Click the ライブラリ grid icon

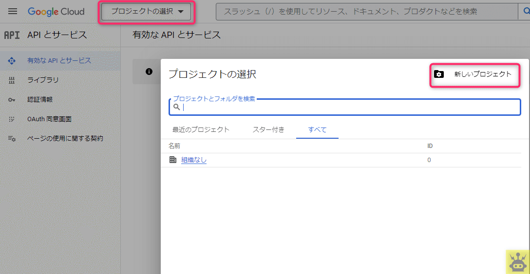(12, 80)
